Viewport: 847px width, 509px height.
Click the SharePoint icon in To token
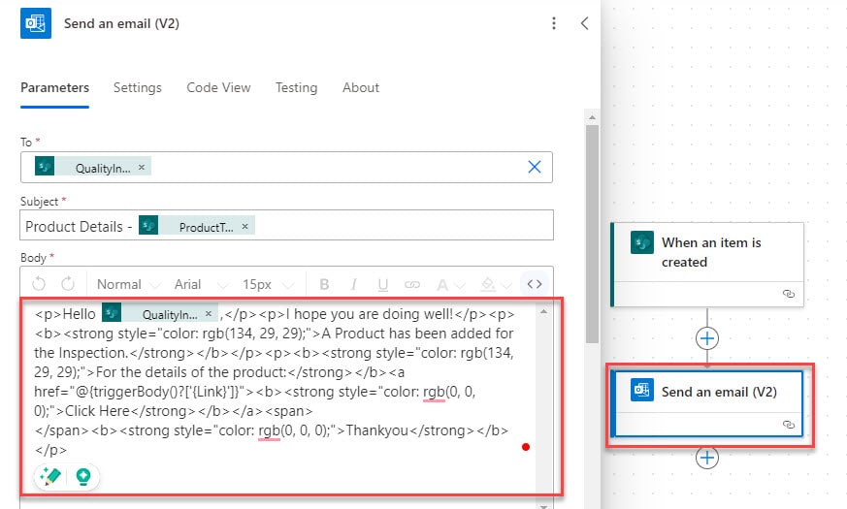coord(45,166)
